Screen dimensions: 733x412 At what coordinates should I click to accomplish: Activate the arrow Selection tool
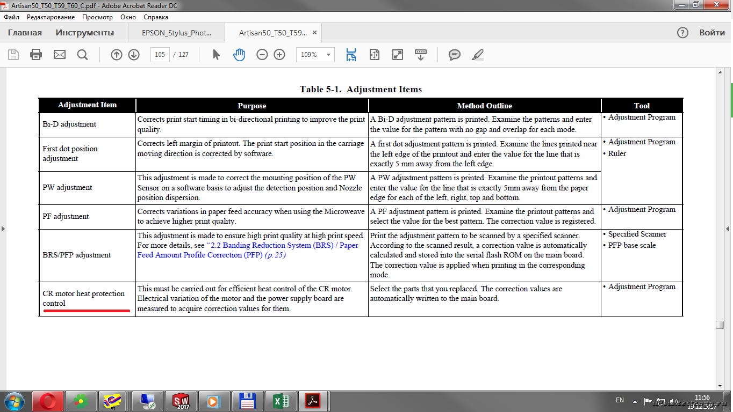click(216, 55)
